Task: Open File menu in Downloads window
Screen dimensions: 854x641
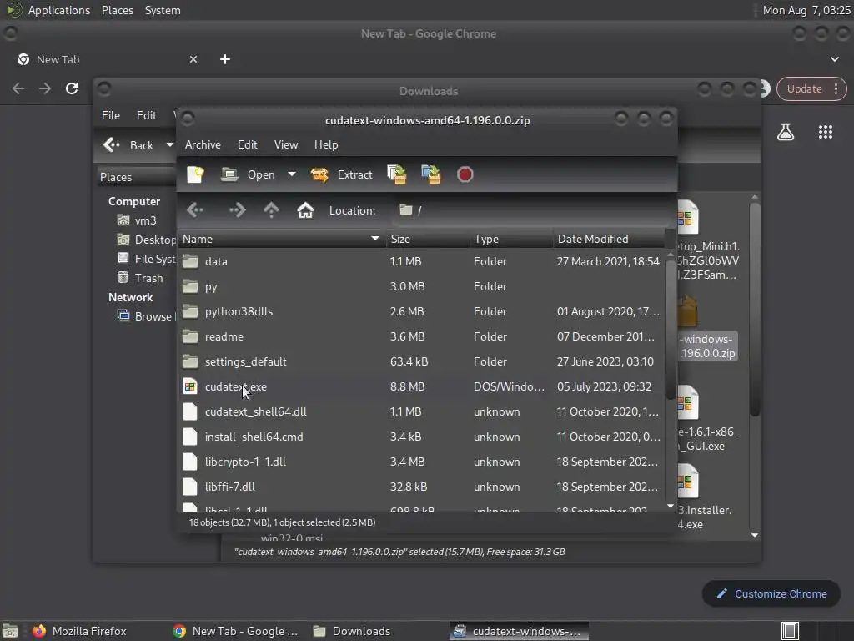Action: (x=111, y=115)
